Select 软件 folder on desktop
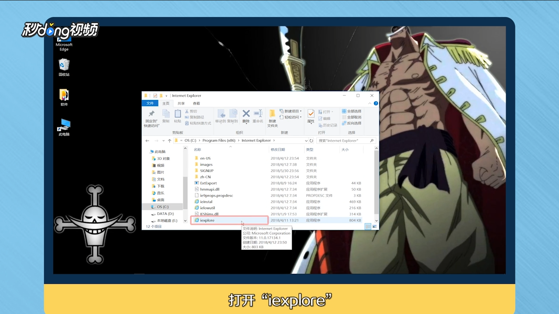This screenshot has height=314, width=559. click(x=64, y=97)
